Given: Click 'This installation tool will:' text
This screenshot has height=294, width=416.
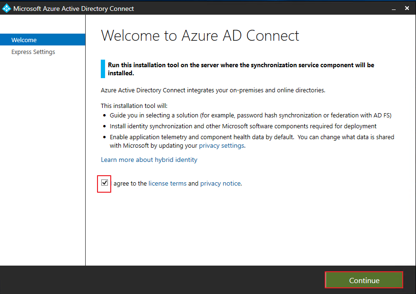Looking at the screenshot, I should 134,106.
